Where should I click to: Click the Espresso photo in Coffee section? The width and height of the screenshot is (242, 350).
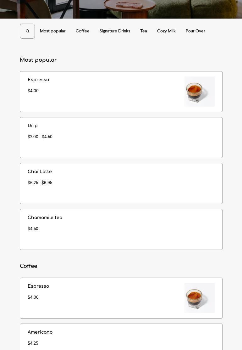pyautogui.click(x=200, y=298)
